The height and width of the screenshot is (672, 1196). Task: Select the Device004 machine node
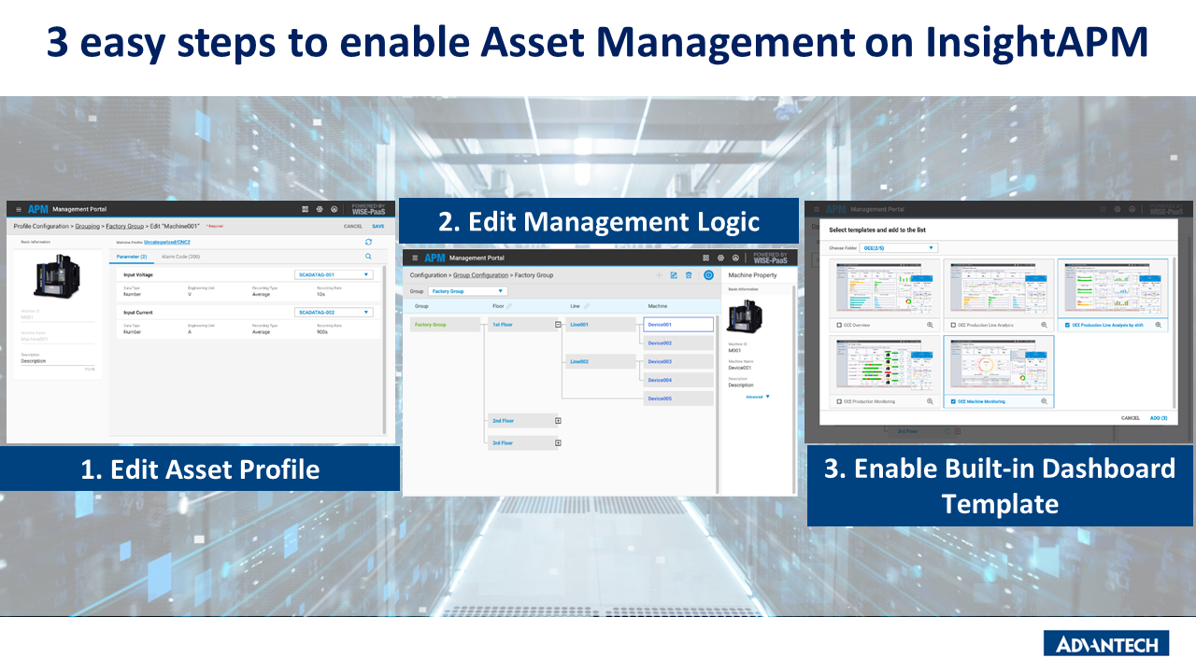(678, 380)
